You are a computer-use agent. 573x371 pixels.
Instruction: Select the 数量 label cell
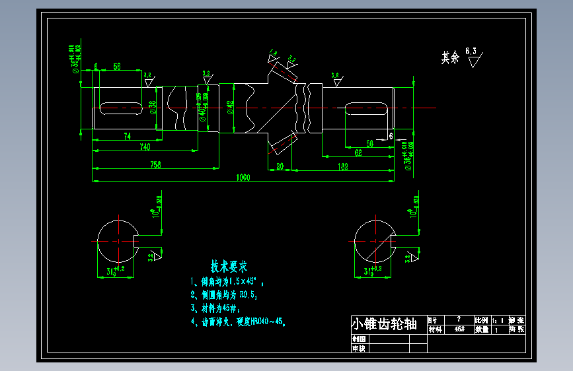(x=482, y=329)
